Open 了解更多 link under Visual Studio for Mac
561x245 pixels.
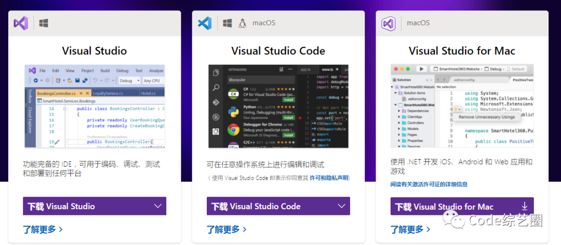(410, 229)
